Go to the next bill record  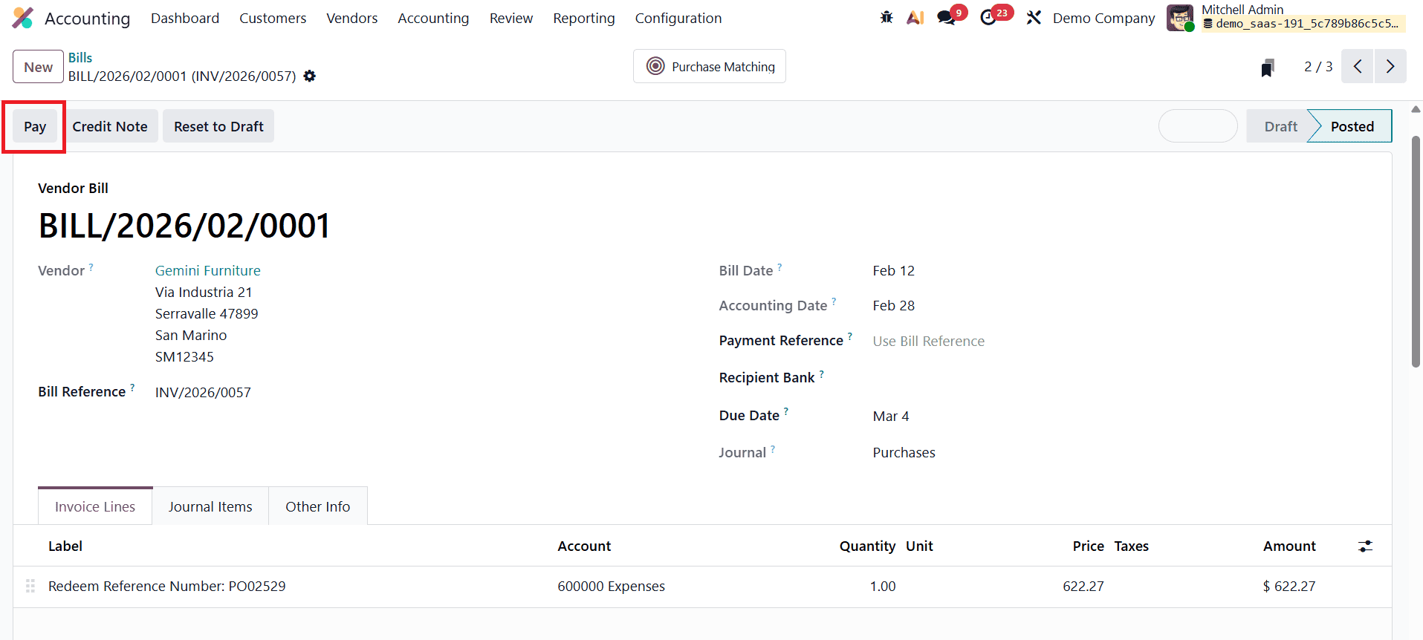pos(1390,67)
